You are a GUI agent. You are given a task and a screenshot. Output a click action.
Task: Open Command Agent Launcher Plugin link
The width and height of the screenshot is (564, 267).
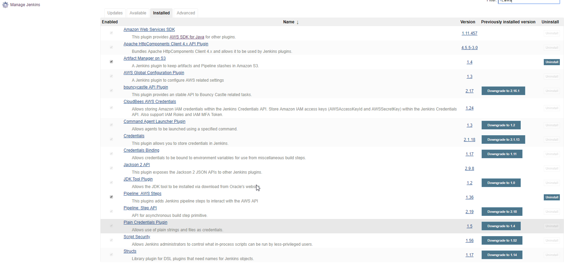(154, 121)
